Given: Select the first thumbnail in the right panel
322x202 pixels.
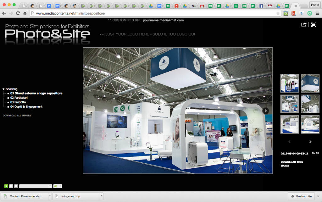Looking at the screenshot, I should 289,83.
